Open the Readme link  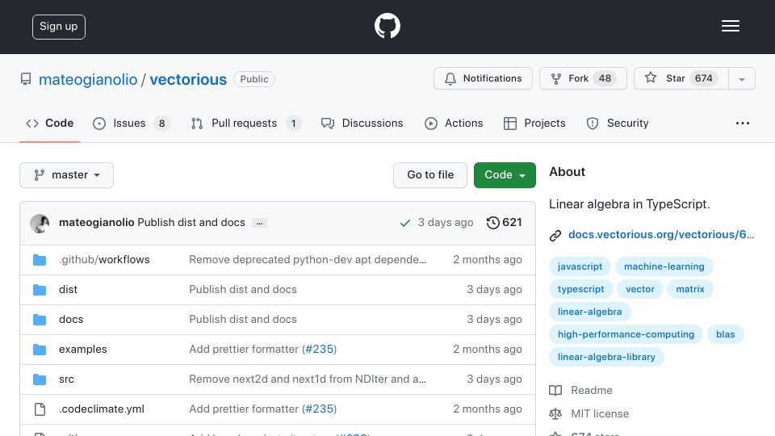coord(580,391)
